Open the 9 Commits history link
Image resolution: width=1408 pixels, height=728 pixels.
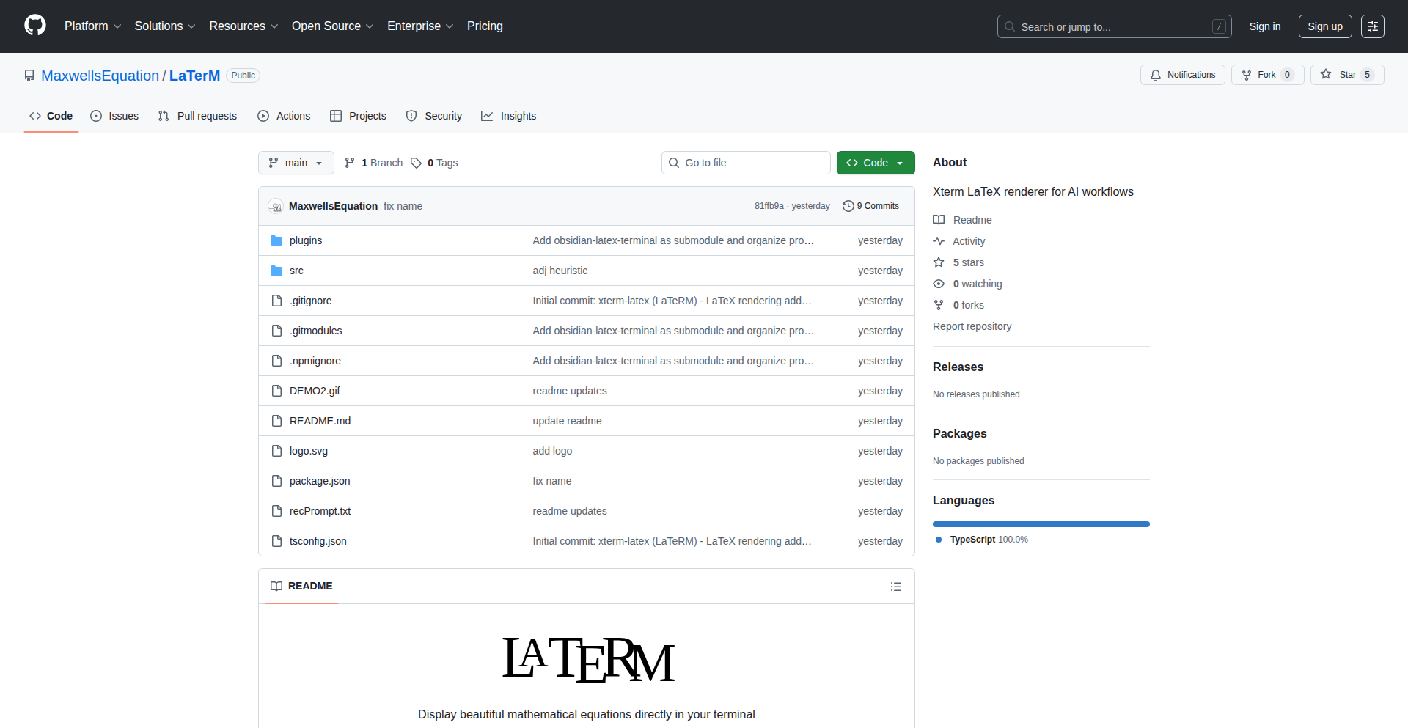(x=870, y=206)
